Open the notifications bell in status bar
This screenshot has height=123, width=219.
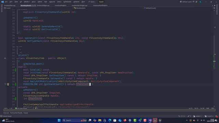[x=217, y=116]
